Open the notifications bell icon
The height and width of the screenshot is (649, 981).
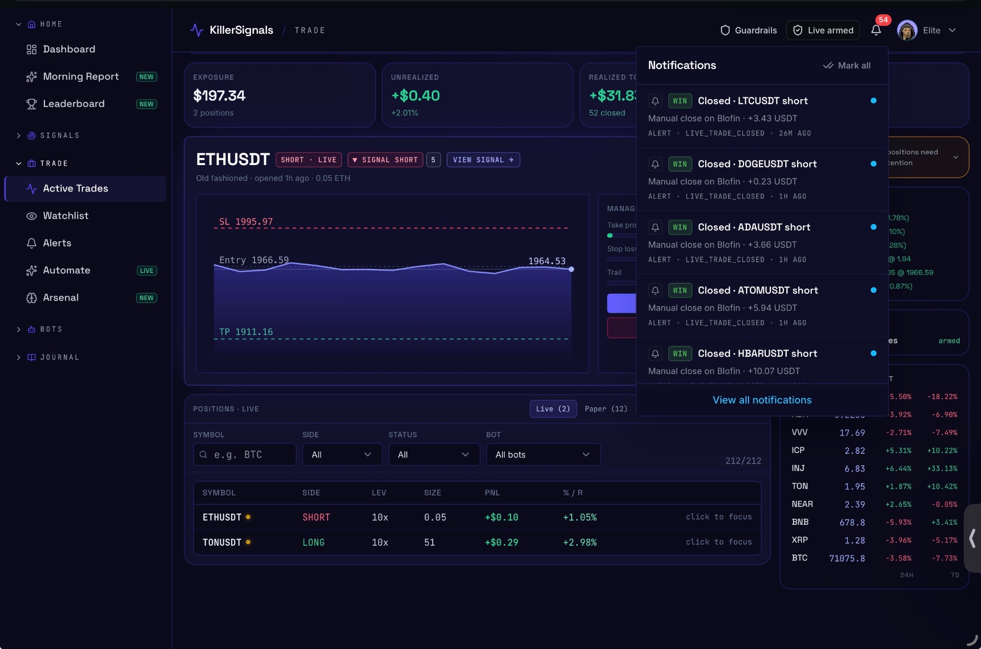point(876,30)
